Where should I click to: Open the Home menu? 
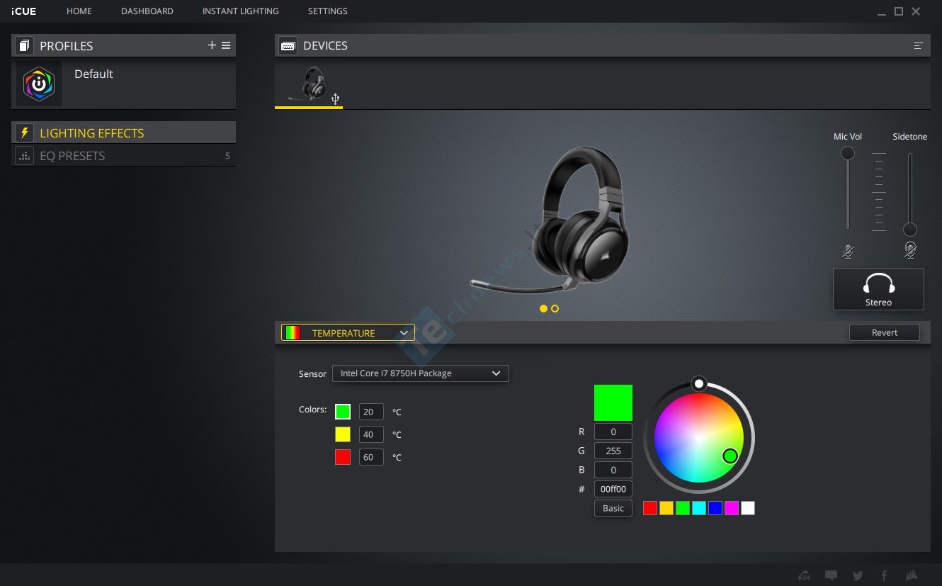pyautogui.click(x=79, y=11)
